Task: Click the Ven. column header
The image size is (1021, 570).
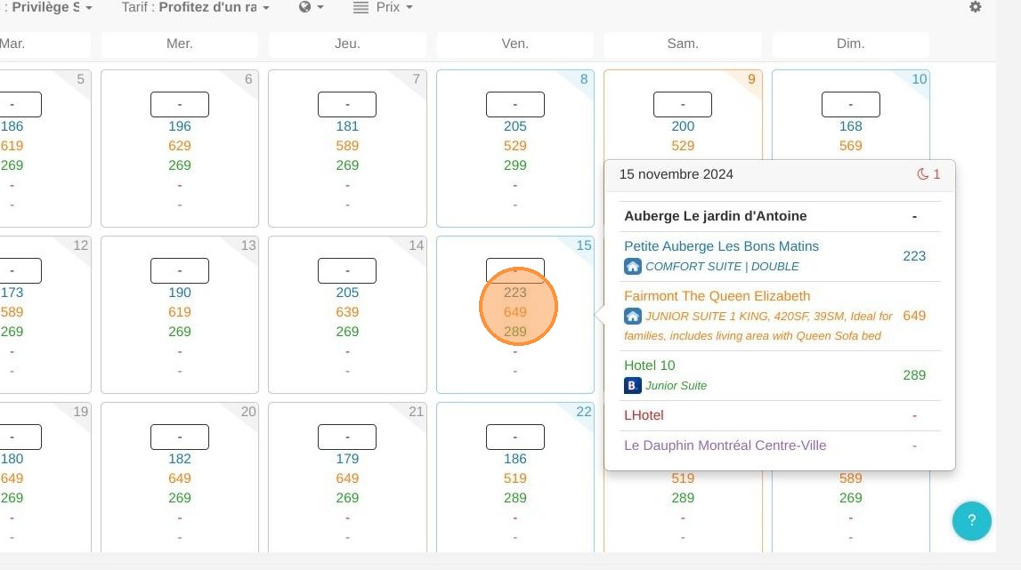Action: coord(515,44)
